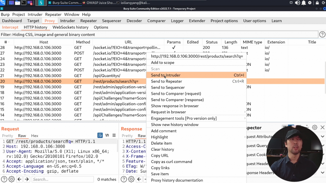Click the Request search back arrow
The image size is (326, 183).
tap(19, 179)
